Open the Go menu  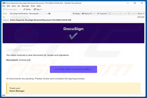click(x=19, y=6)
